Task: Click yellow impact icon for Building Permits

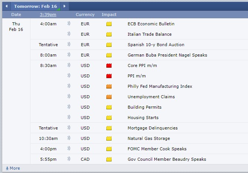Action: click(109, 107)
